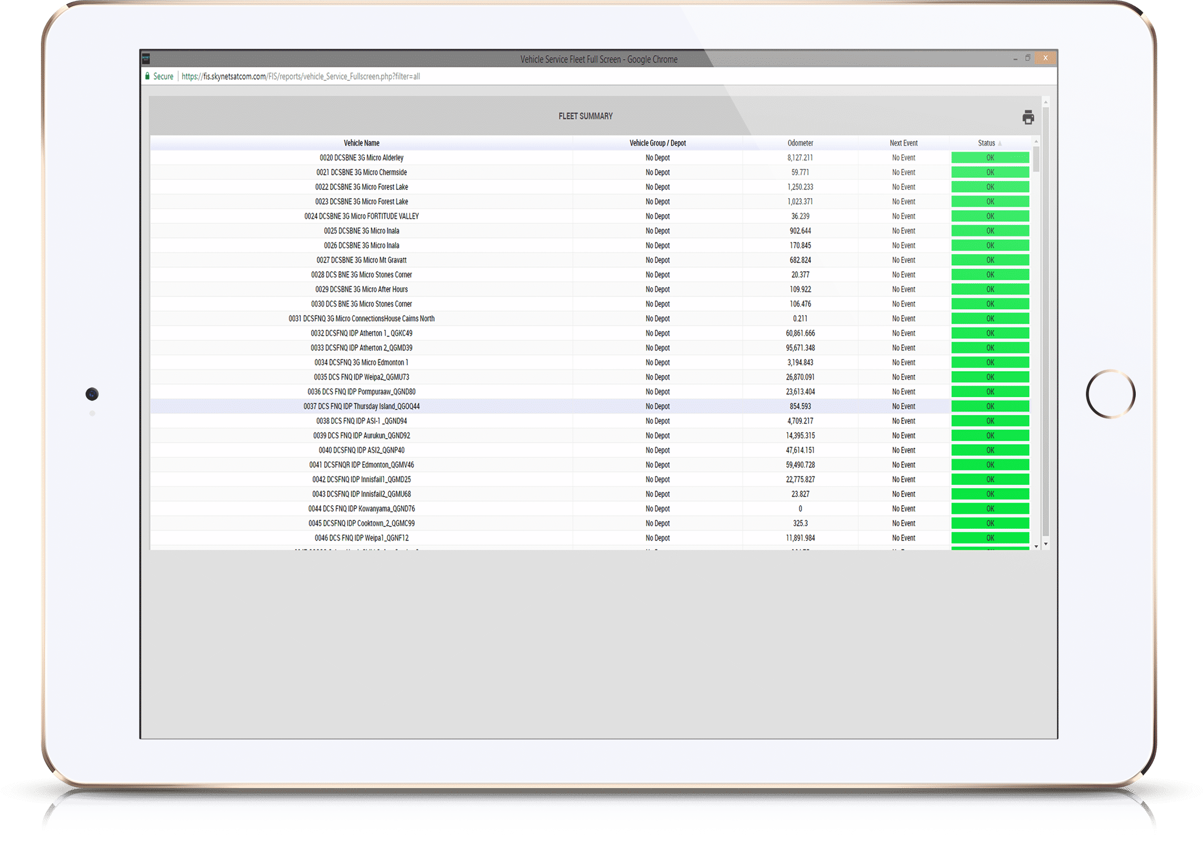1204x860 pixels.
Task: Click the secure padlock icon in address bar
Action: point(147,76)
